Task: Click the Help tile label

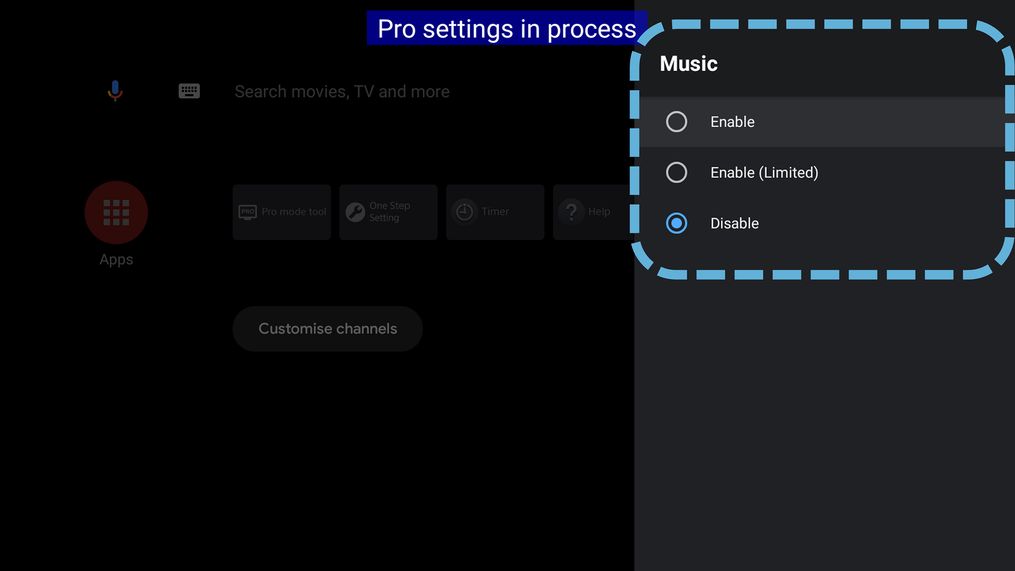Action: coord(599,211)
